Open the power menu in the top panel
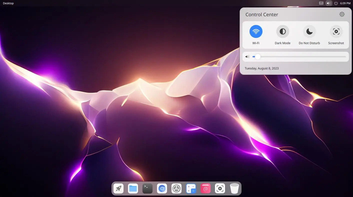Image resolution: width=353 pixels, height=197 pixels. (x=336, y=3)
